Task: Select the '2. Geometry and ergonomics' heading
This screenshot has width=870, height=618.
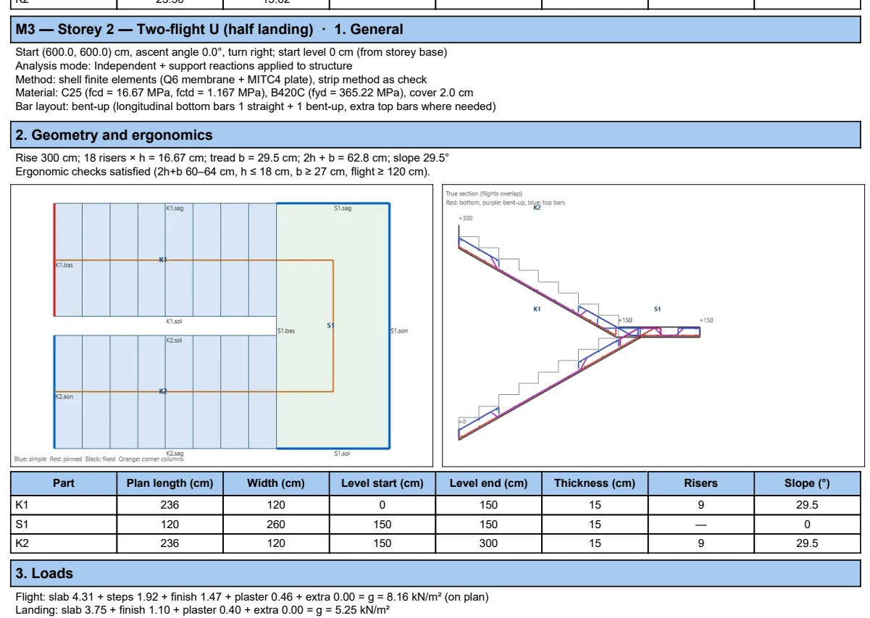Action: pyautogui.click(x=435, y=135)
